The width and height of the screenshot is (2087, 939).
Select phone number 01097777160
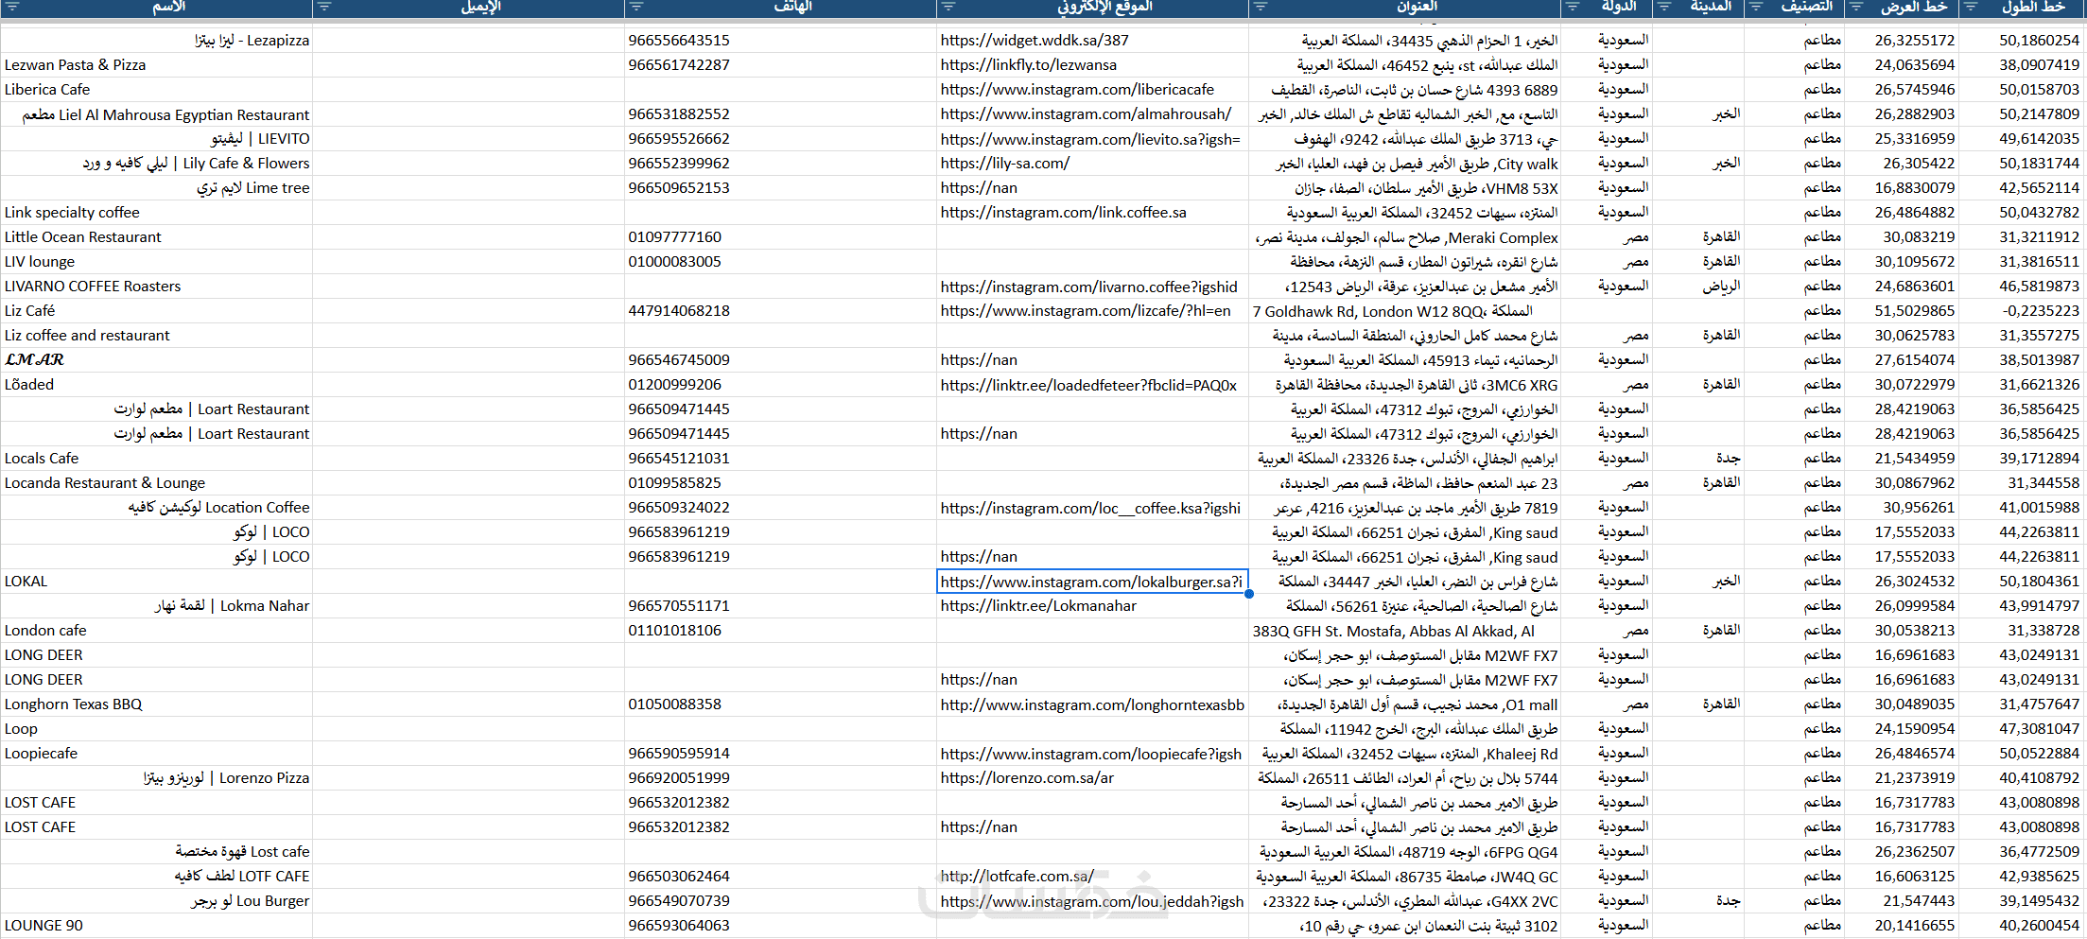(x=780, y=237)
